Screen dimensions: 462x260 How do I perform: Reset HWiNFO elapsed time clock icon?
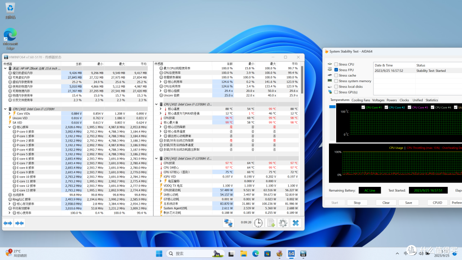tap(258, 223)
